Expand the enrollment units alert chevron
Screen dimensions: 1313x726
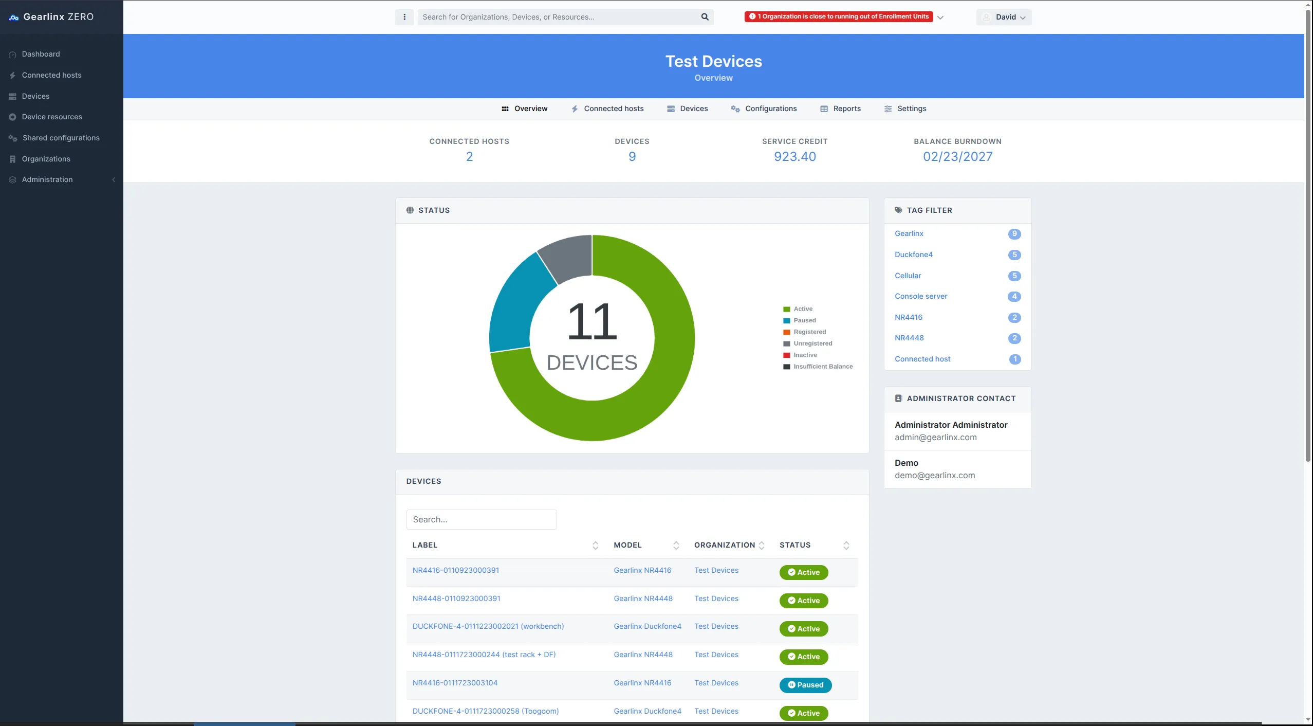coord(940,17)
